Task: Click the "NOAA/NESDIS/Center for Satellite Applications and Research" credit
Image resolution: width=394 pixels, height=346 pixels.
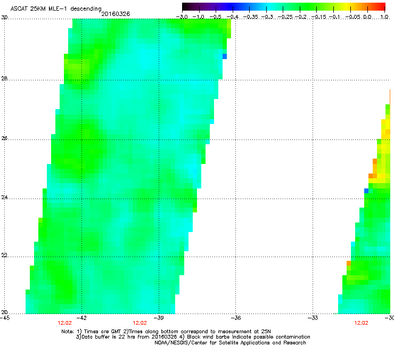Action: click(230, 342)
